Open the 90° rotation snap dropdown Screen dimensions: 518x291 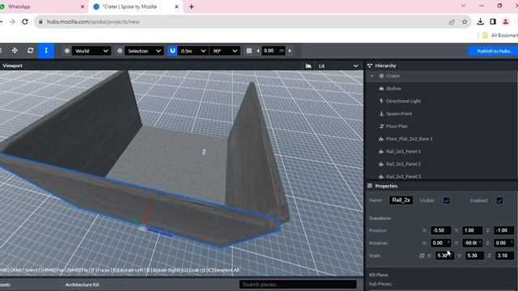click(225, 51)
